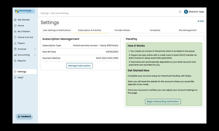Click the Parachute logo icon

click(17, 11)
